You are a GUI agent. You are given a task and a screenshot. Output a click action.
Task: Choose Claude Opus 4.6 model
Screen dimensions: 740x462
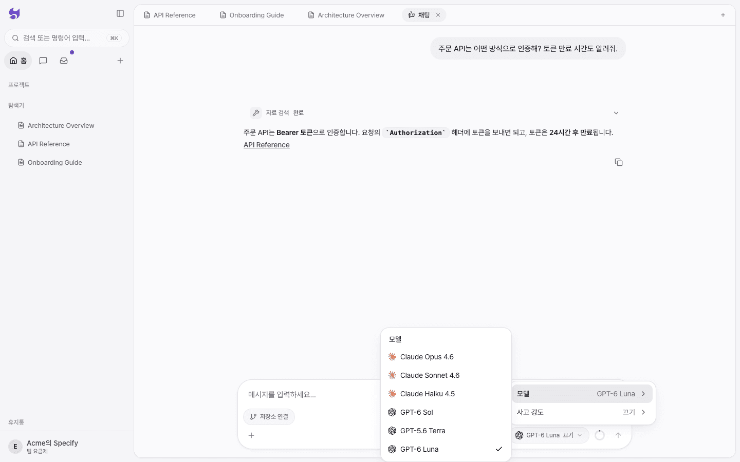446,357
